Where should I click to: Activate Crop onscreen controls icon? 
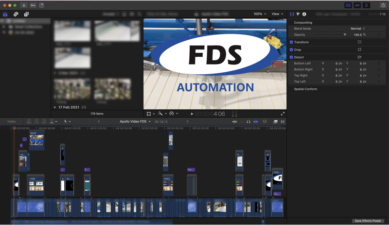click(359, 49)
